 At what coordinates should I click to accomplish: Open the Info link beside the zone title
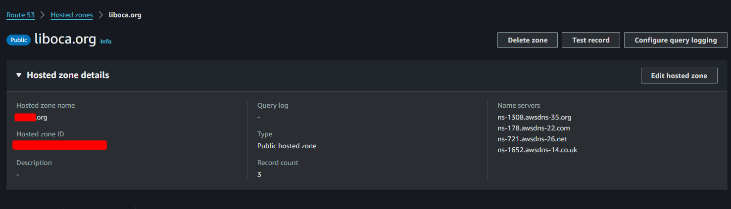pyautogui.click(x=106, y=42)
